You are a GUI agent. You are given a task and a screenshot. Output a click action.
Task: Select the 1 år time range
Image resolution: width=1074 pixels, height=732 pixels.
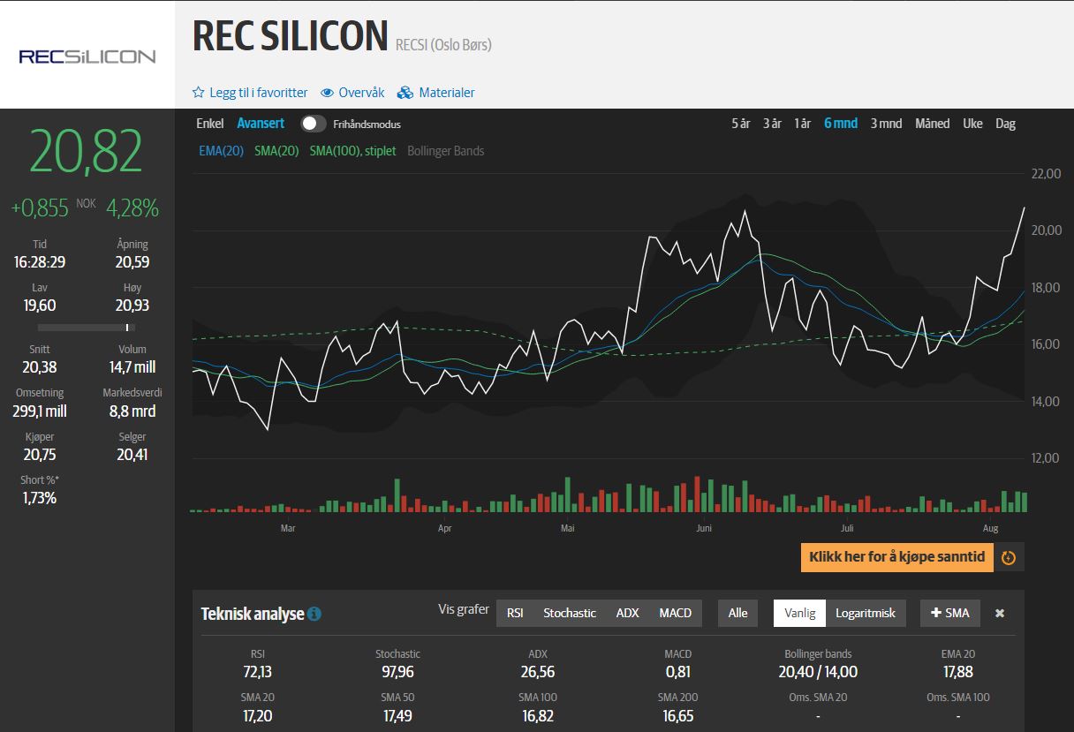pyautogui.click(x=802, y=124)
